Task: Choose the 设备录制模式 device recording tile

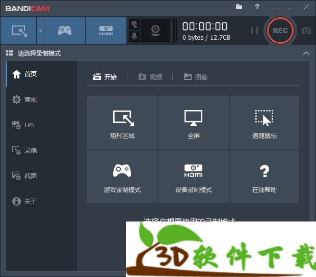Action: (x=194, y=176)
